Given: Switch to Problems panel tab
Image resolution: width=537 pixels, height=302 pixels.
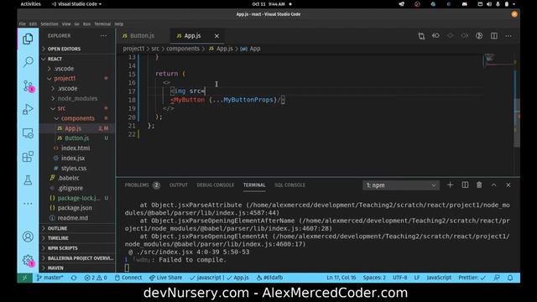Looking at the screenshot, I should pyautogui.click(x=142, y=185).
